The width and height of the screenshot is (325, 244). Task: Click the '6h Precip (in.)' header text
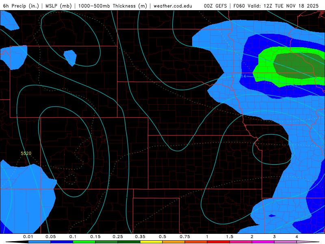pos(21,6)
